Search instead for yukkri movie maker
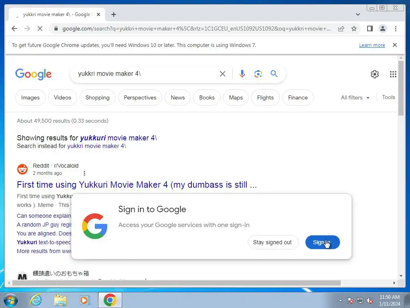The image size is (410, 308). [97, 146]
